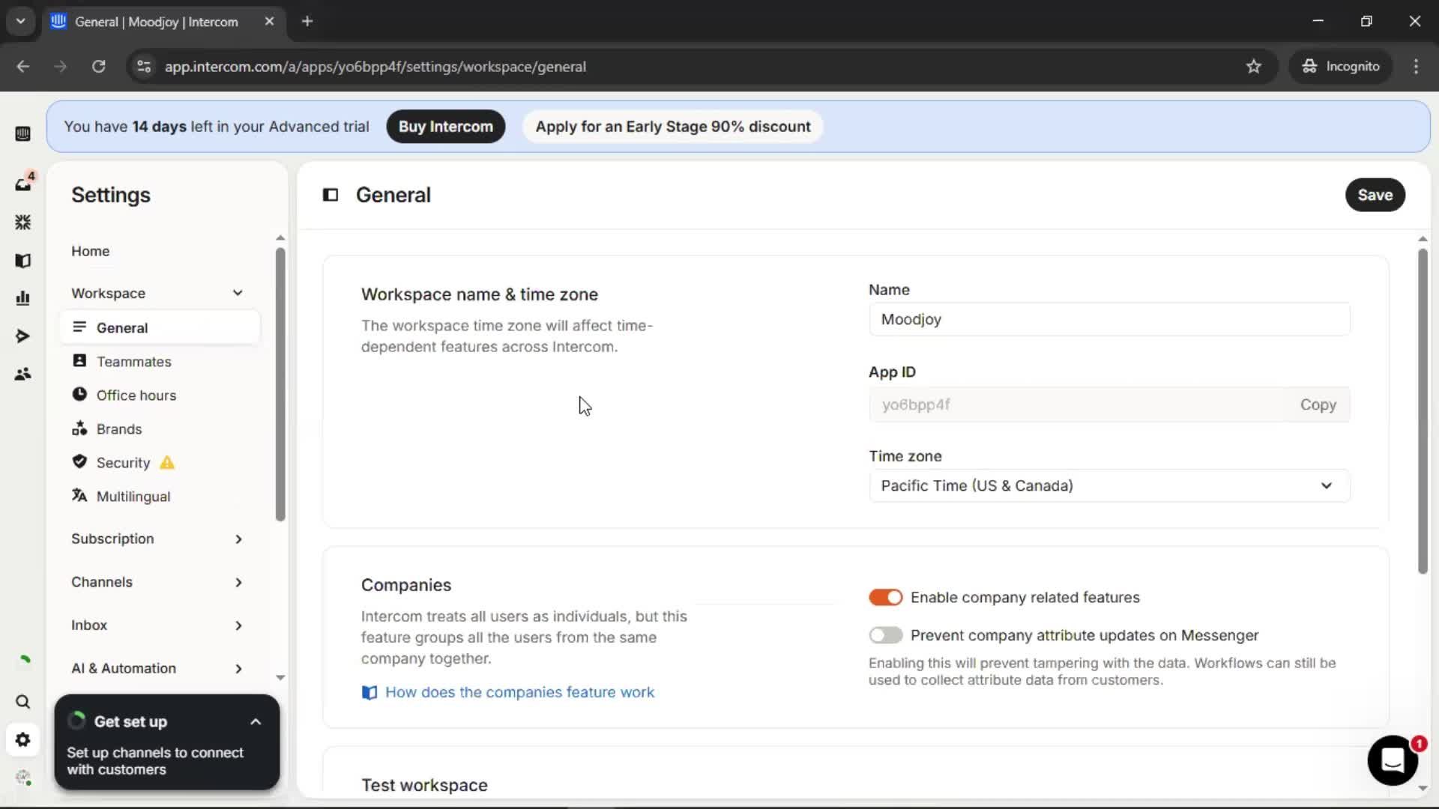Screen dimensions: 1439x809
Task: Click the Save button
Action: [1375, 195]
